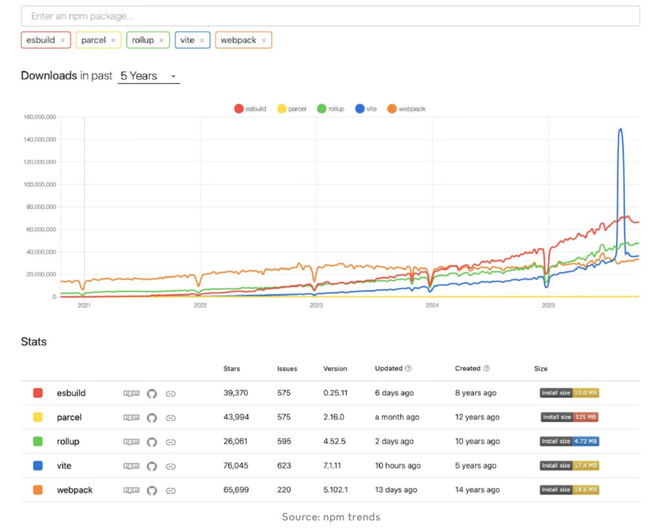Image resolution: width=662 pixels, height=530 pixels.
Task: Open the npm page icon for esbuild
Action: point(132,393)
